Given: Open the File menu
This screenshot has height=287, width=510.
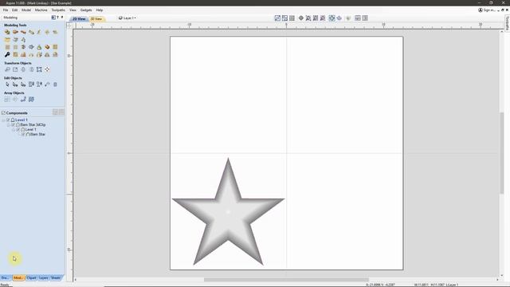Looking at the screenshot, I should (6, 10).
